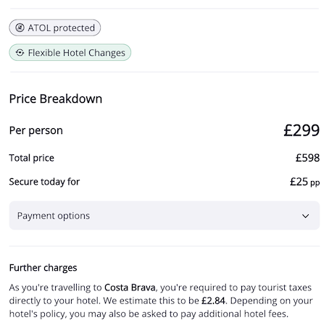Click the ATOL protected shield icon
This screenshot has height=328, width=329.
[x=20, y=28]
